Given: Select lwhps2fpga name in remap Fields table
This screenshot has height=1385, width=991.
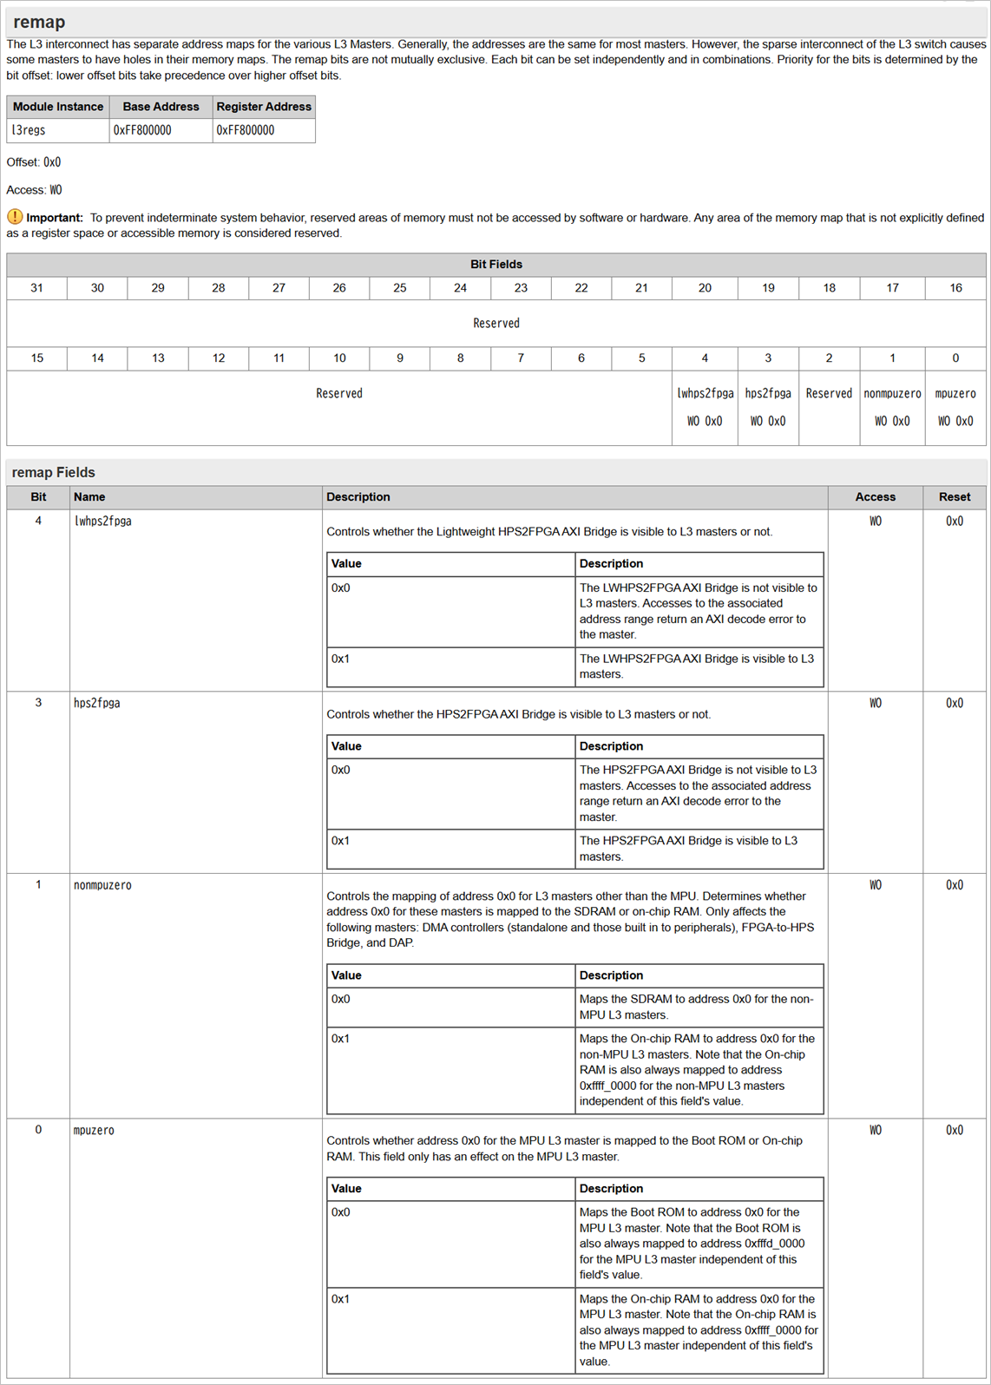Looking at the screenshot, I should coord(102,522).
